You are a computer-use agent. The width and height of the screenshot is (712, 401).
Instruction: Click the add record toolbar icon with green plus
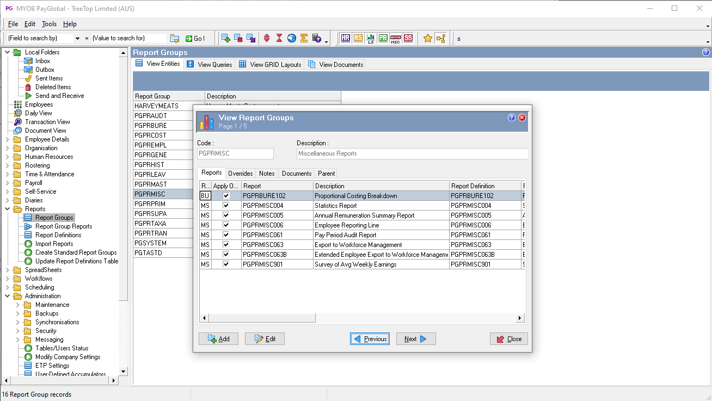coord(225,38)
